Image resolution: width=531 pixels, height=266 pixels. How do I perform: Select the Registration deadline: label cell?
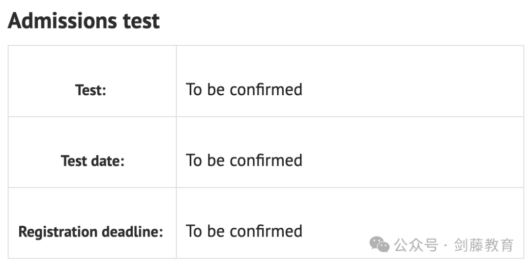tap(92, 223)
